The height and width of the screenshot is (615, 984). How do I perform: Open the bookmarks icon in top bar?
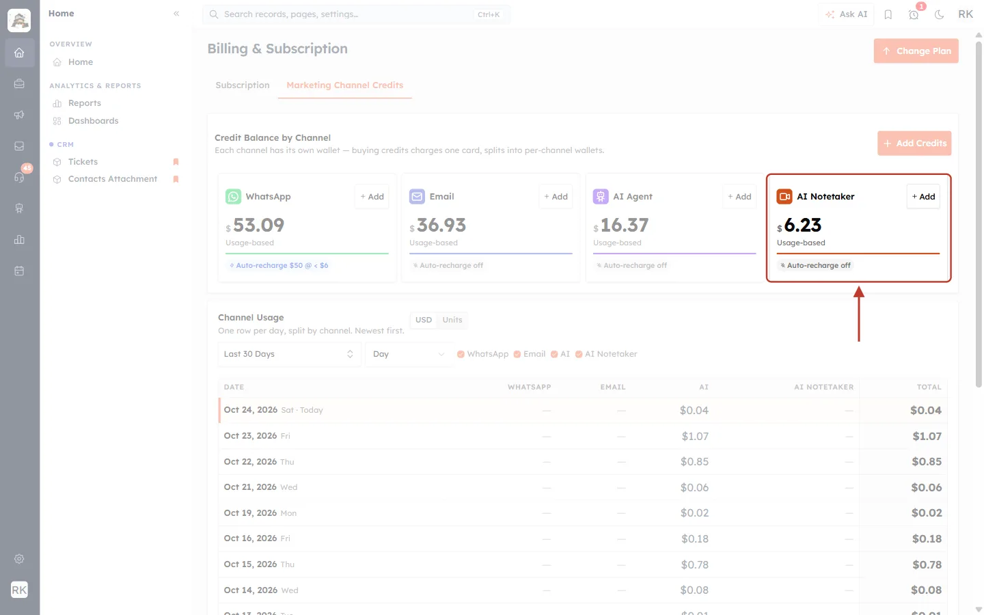point(888,14)
